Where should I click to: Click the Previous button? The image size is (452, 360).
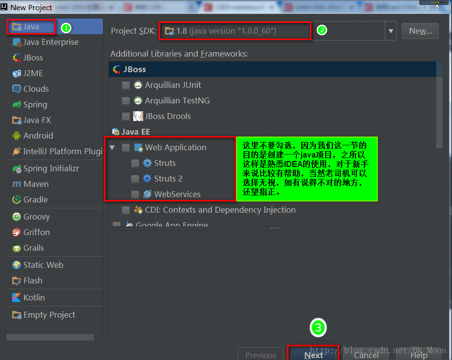click(x=261, y=355)
